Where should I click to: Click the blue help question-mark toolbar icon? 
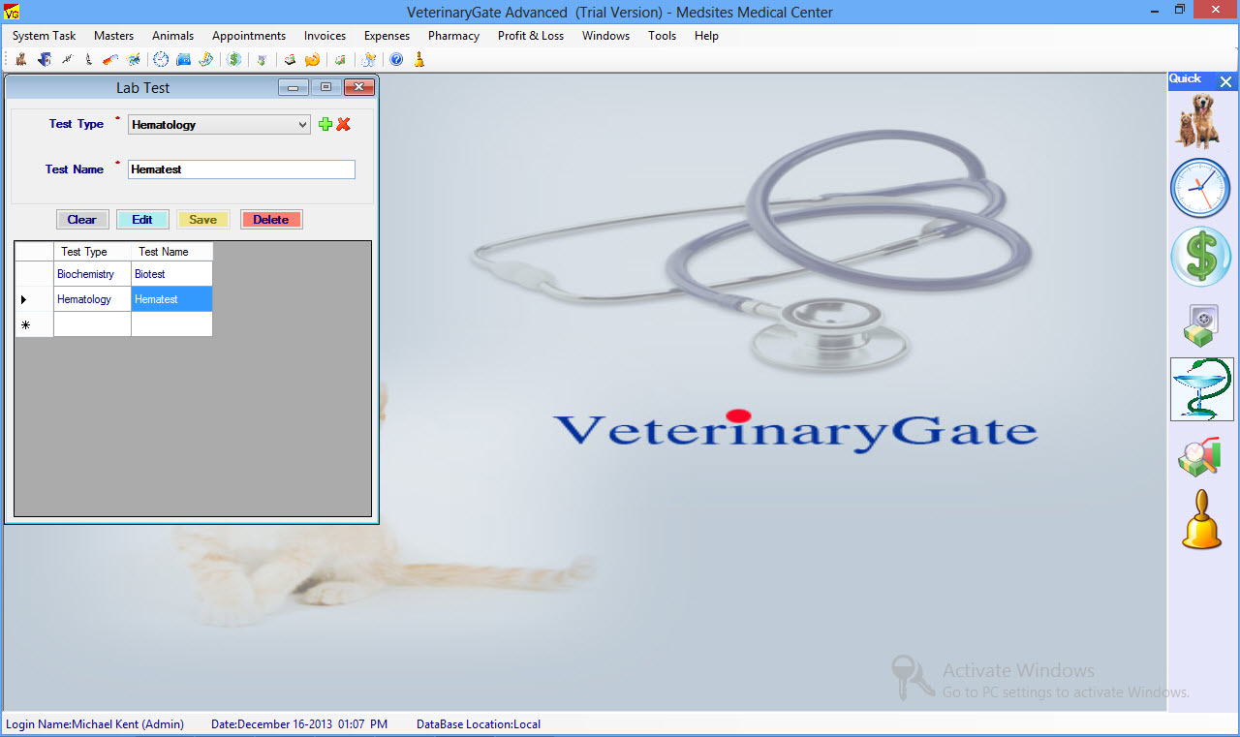pos(396,60)
